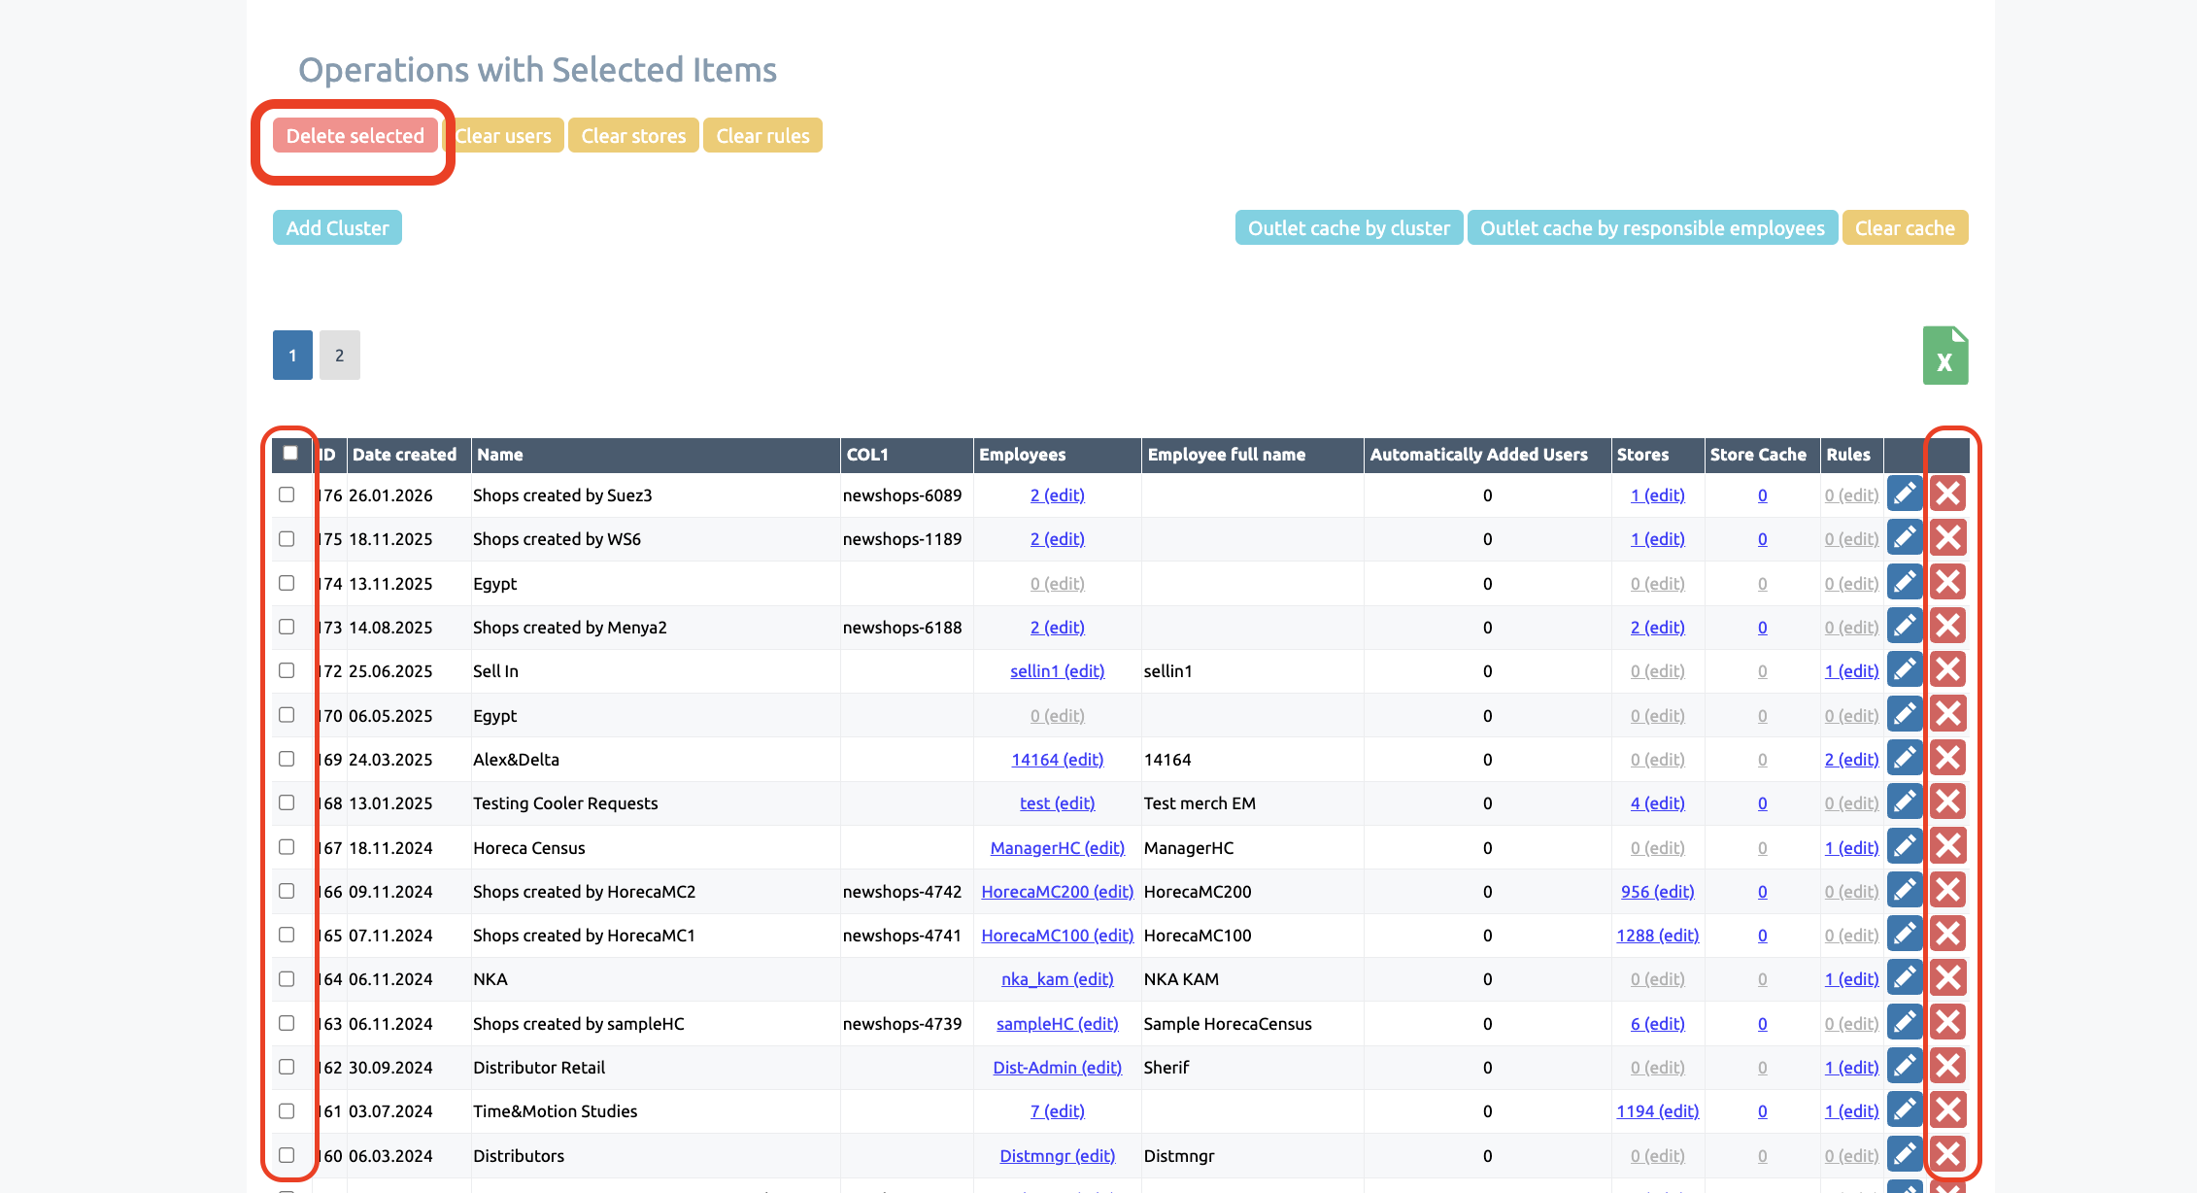Select page 1 in the pagination
The width and height of the screenshot is (2197, 1193).
tap(292, 356)
